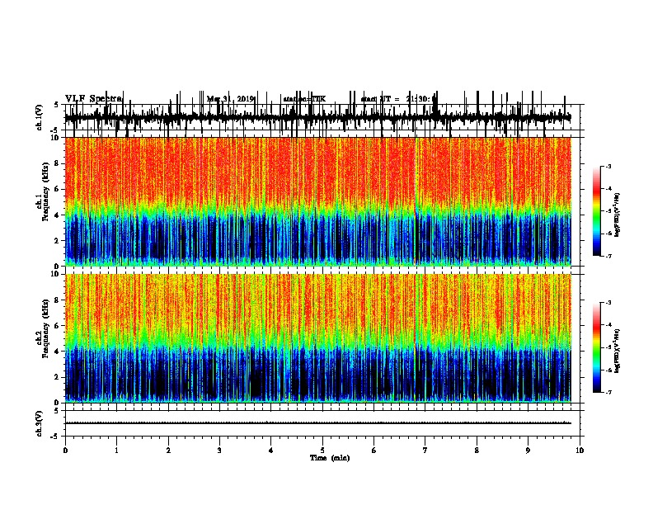
Task: Select the "Mar.31, 2019" date label
Action: click(231, 99)
